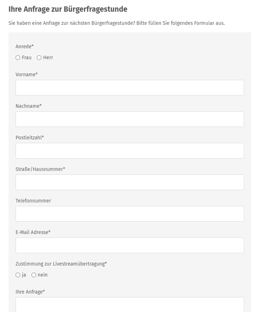Click the Zustimmung zur Livestreamübertragung label
254x312 pixels.
click(x=61, y=264)
